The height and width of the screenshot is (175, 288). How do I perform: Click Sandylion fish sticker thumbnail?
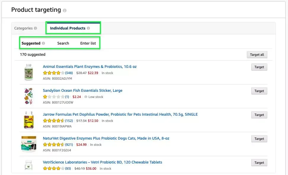[29, 96]
